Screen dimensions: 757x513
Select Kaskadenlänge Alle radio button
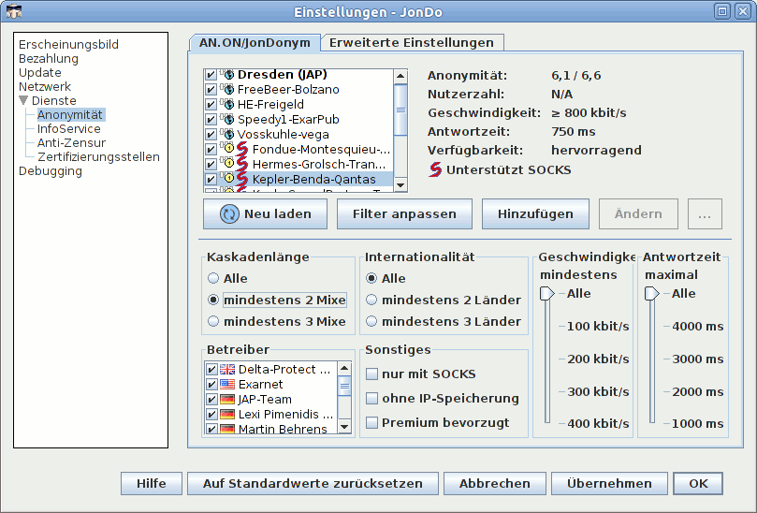pos(213,278)
